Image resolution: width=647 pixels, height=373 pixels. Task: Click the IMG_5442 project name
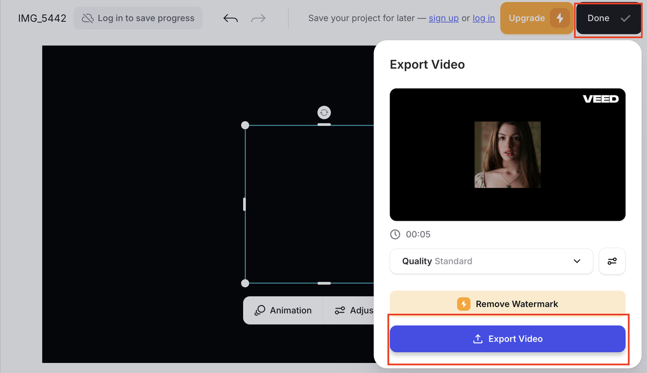pos(42,18)
